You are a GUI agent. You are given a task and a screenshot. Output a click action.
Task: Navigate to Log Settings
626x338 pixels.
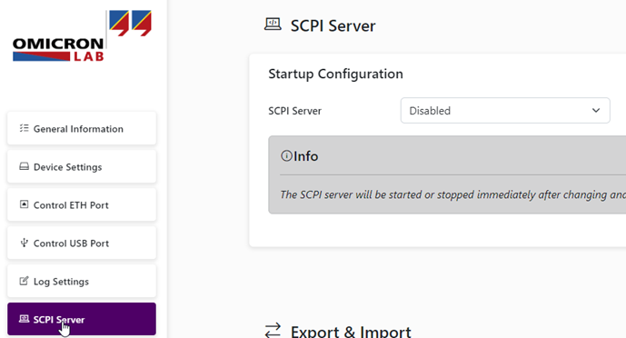[x=82, y=281]
